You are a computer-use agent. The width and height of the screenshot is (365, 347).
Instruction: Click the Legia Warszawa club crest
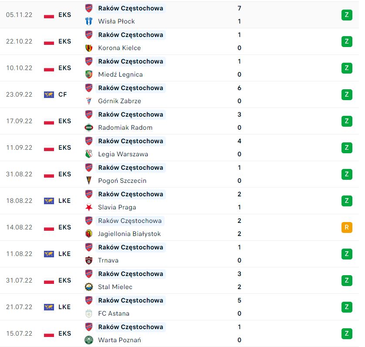tap(89, 154)
